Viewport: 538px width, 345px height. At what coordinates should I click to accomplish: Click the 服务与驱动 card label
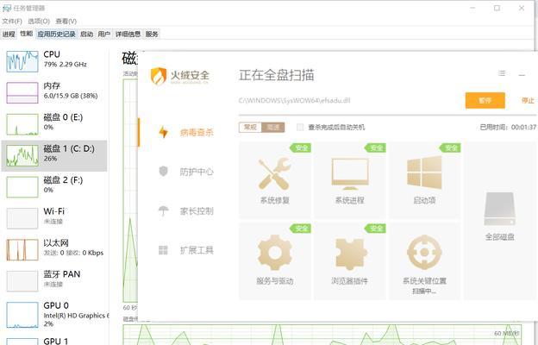click(275, 281)
